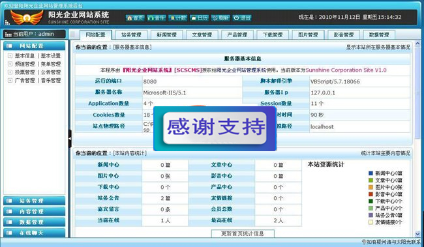Click the server IP 127.0.0.1
Viewport: 424px width, 247px height.
[323, 93]
